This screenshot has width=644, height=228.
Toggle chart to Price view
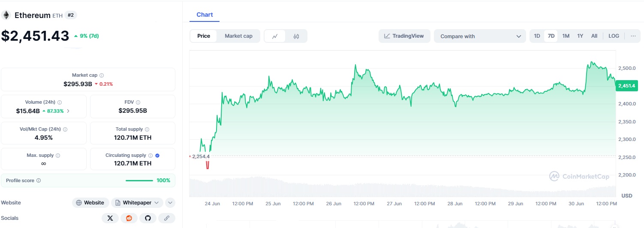tap(204, 36)
